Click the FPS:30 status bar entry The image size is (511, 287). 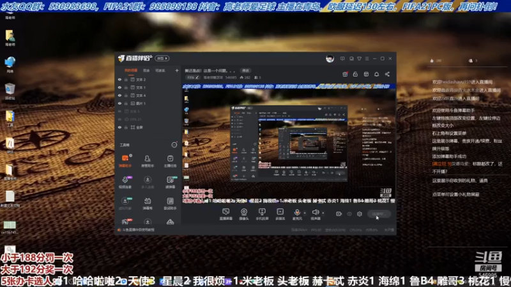pyautogui.click(x=316, y=230)
